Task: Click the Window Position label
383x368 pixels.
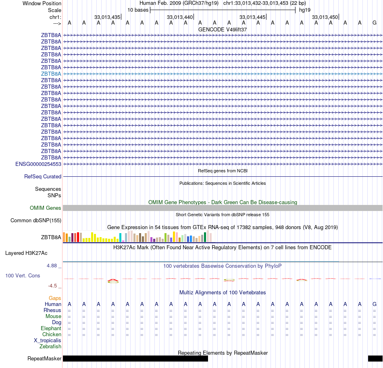Action: tap(42, 4)
